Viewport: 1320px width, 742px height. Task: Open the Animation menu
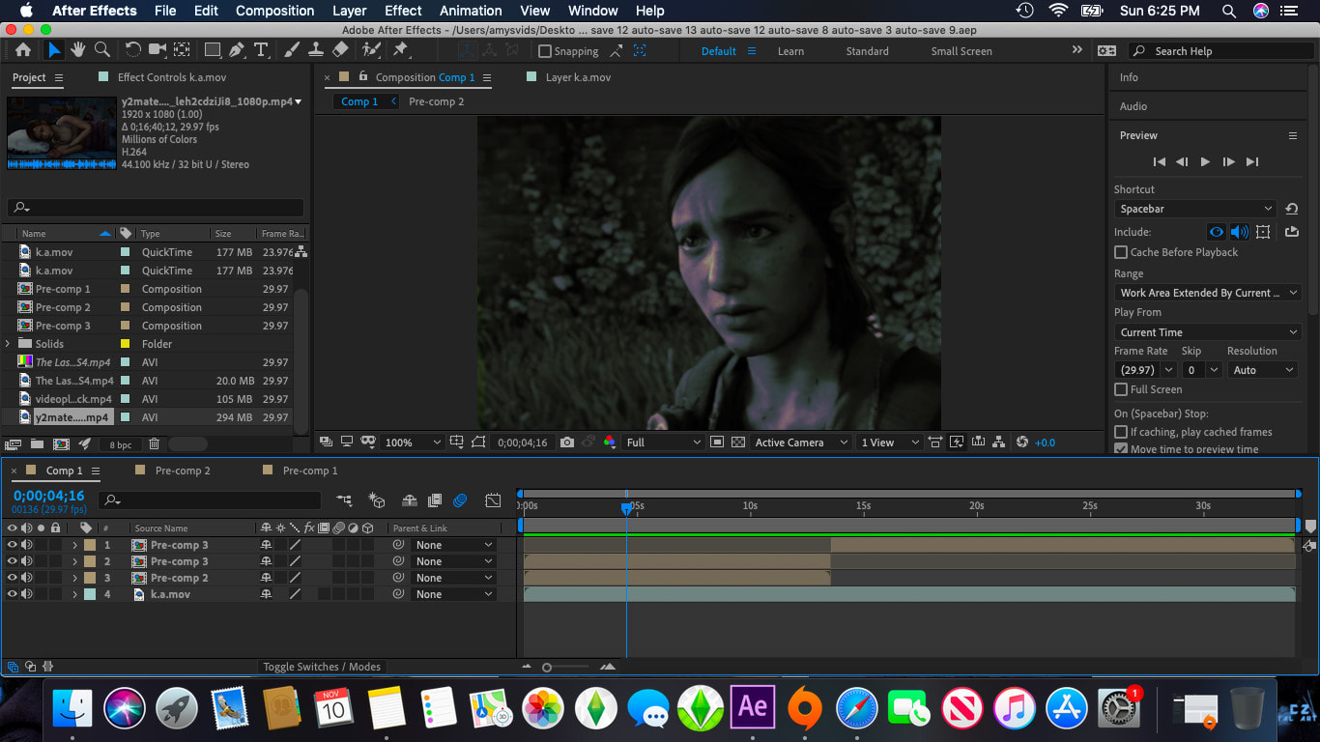[472, 11]
